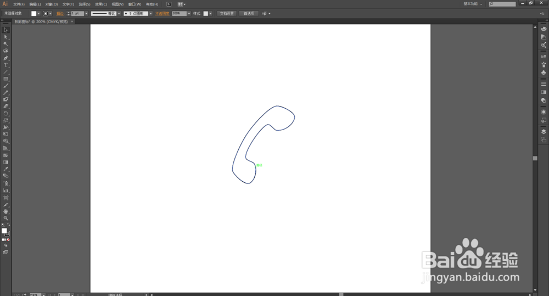Swap fill and stroke colors
The width and height of the screenshot is (549, 296).
(x=8, y=225)
